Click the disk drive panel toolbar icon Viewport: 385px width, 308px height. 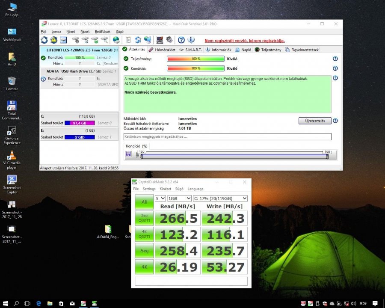(x=63, y=40)
